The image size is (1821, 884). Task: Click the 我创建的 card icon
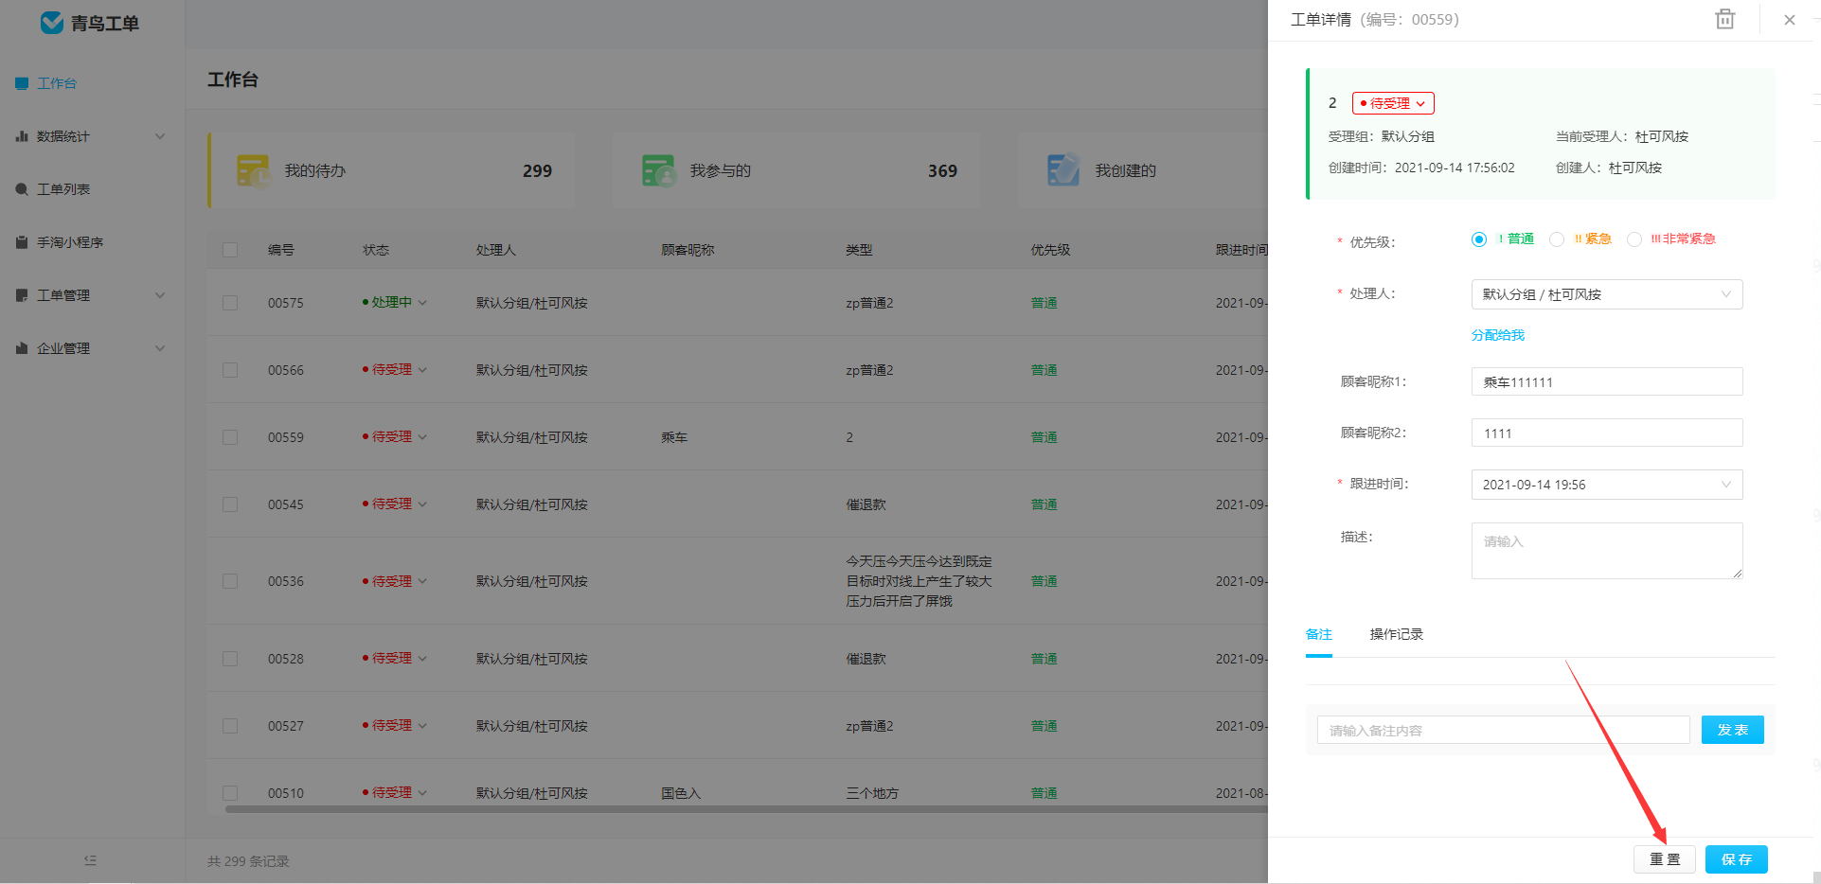coord(1063,170)
